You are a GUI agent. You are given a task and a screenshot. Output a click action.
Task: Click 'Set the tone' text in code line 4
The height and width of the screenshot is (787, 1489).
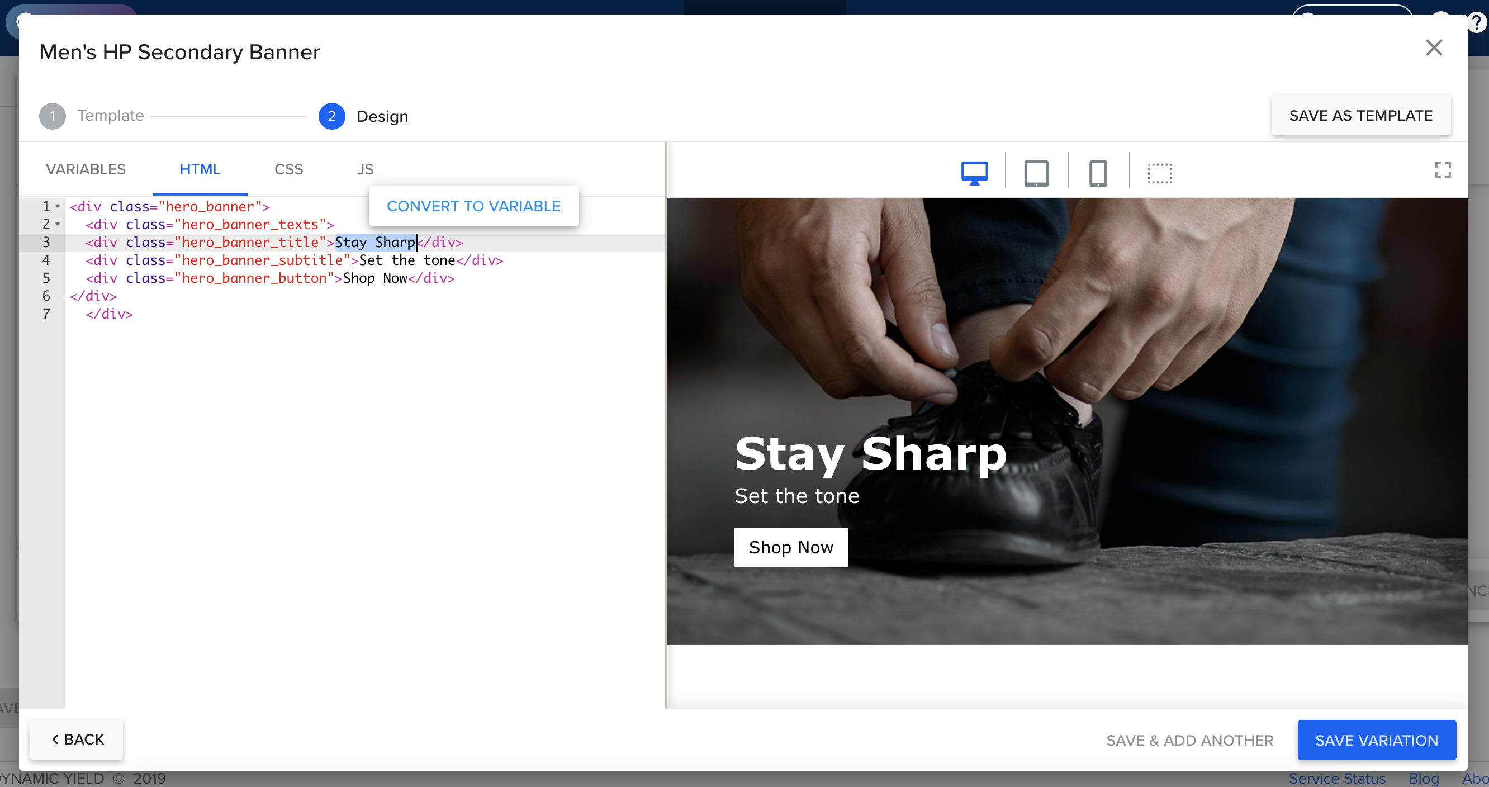[407, 260]
